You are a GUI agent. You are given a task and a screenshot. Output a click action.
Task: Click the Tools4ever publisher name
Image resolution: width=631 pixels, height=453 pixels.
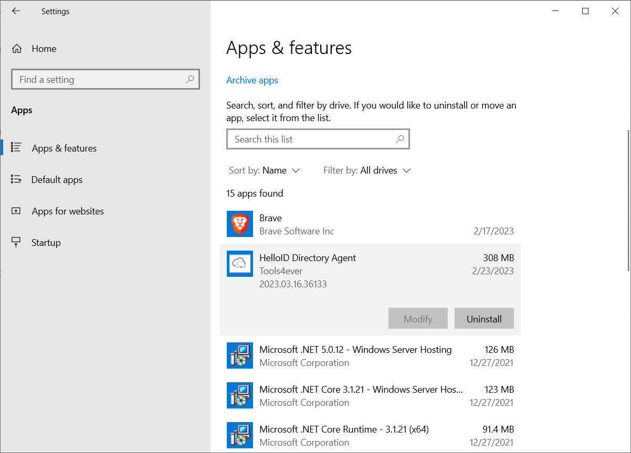coord(281,271)
